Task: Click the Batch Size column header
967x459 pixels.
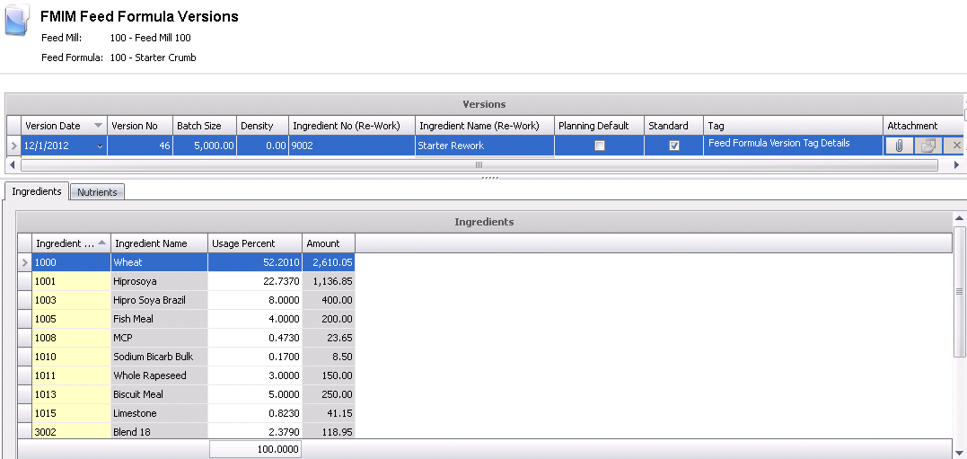Action: [204, 126]
